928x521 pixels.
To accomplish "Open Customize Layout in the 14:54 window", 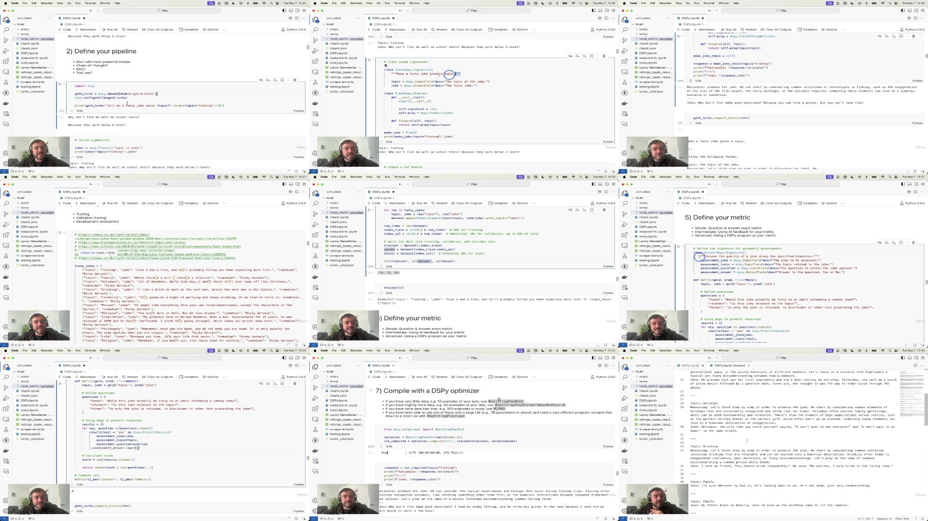I will [x=614, y=184].
